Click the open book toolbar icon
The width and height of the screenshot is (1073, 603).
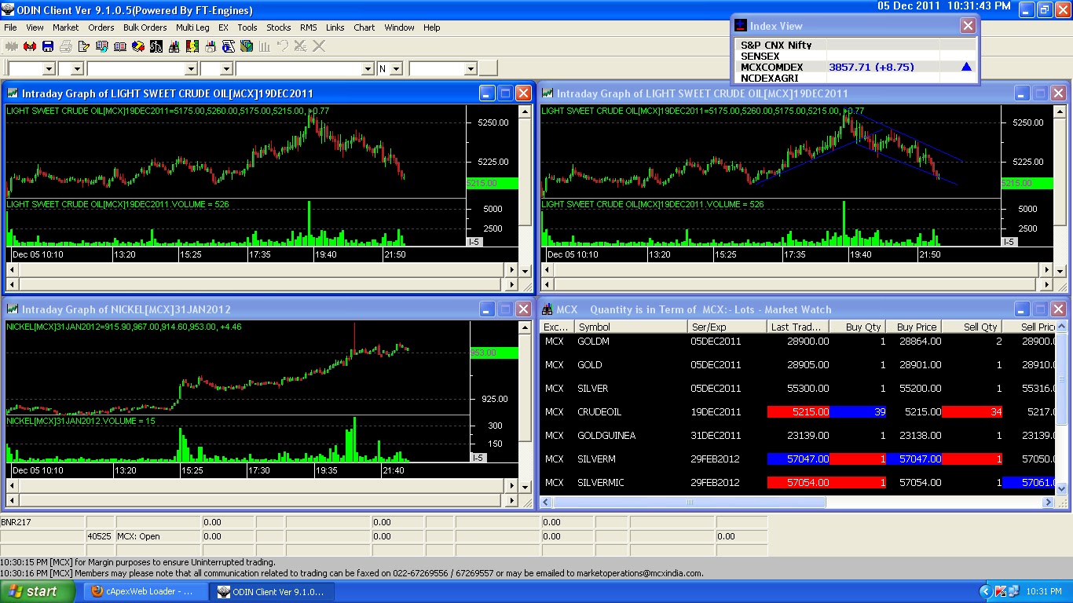point(119,46)
